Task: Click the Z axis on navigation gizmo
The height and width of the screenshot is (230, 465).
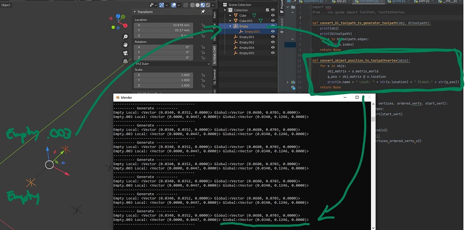Action: (x=118, y=16)
